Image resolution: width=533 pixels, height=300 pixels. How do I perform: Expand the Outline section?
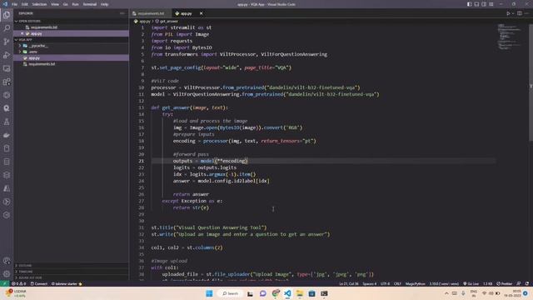pyautogui.click(x=72, y=265)
